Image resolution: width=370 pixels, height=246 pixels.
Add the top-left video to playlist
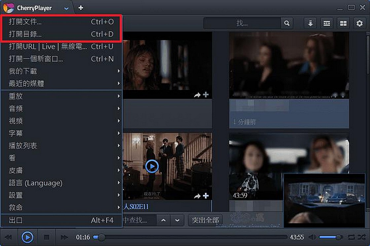coord(206,95)
